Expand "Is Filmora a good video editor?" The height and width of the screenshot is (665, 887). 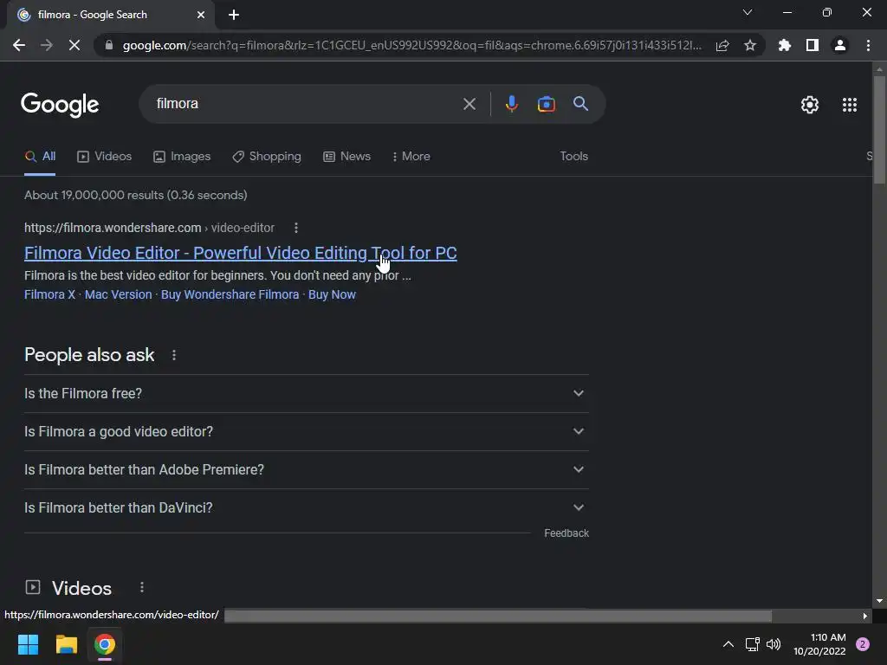click(306, 431)
